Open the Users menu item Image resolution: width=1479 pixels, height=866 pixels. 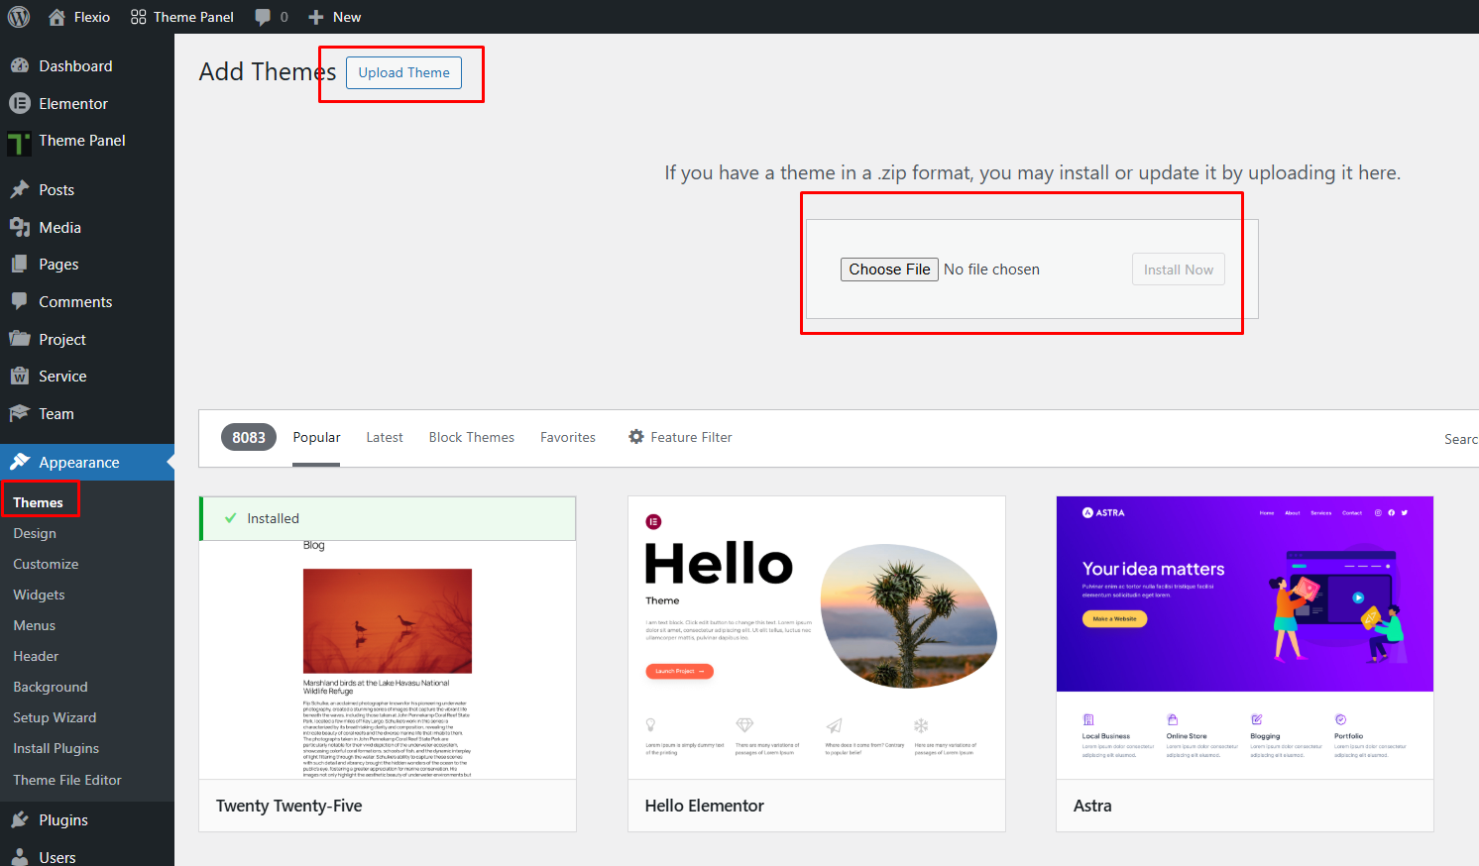pyautogui.click(x=57, y=858)
